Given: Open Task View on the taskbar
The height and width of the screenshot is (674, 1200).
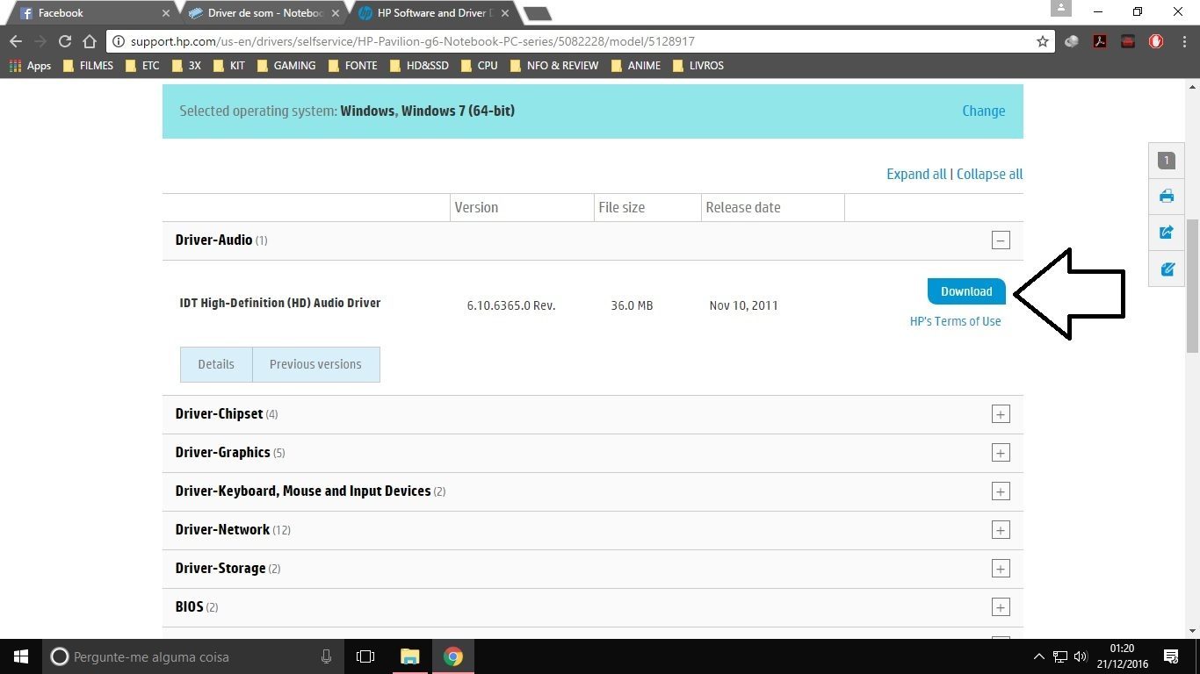Looking at the screenshot, I should click(365, 656).
